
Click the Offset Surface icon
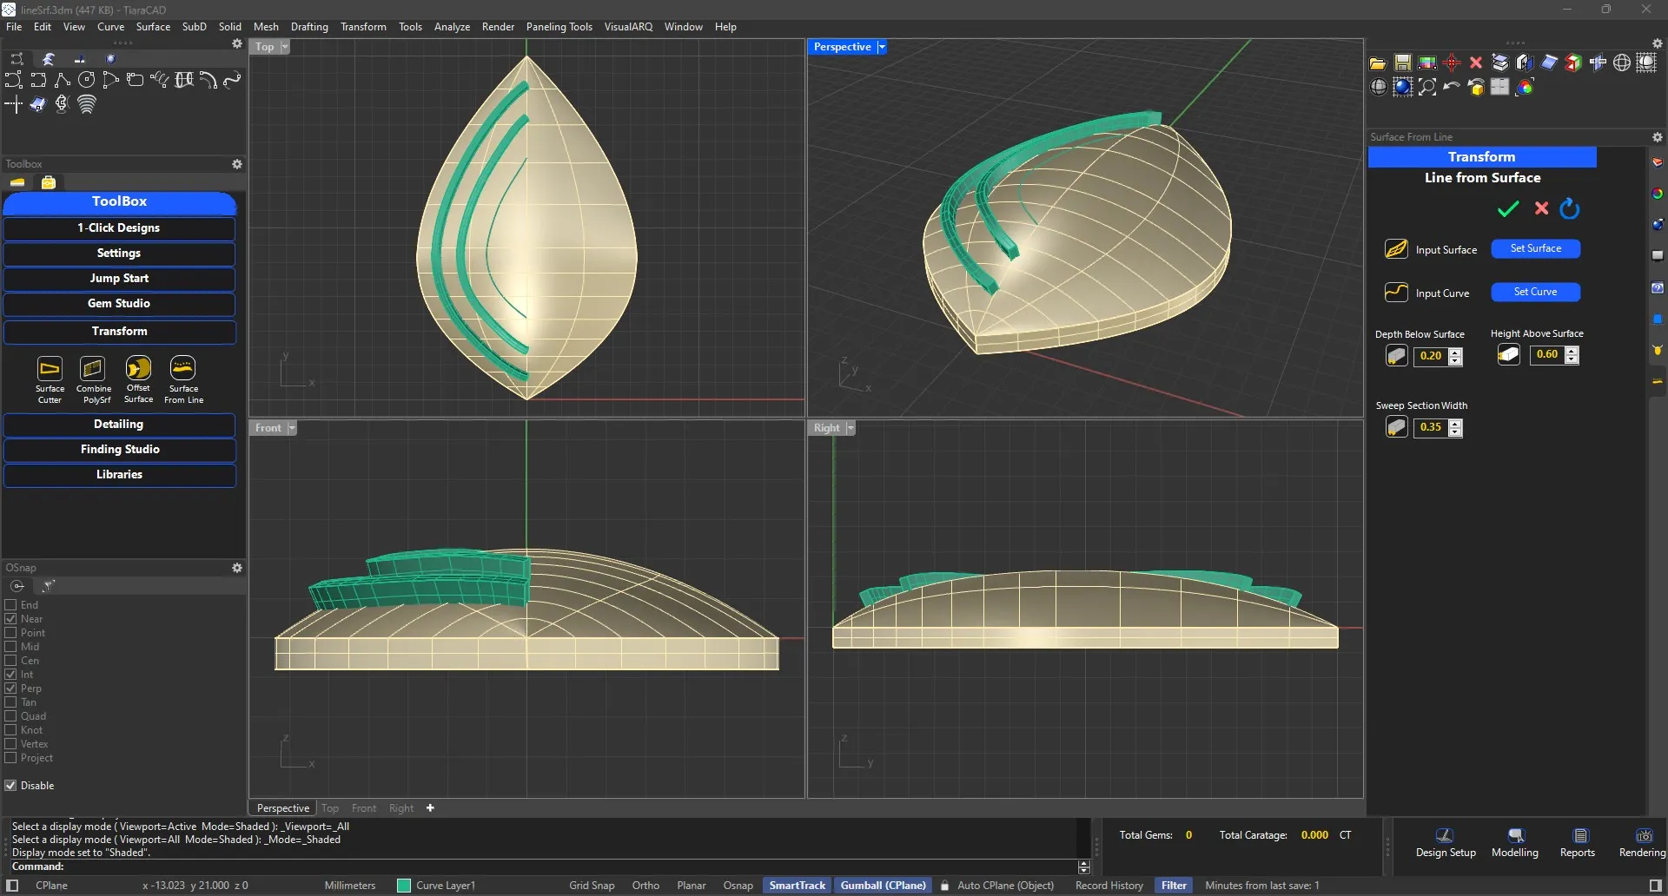pyautogui.click(x=138, y=368)
